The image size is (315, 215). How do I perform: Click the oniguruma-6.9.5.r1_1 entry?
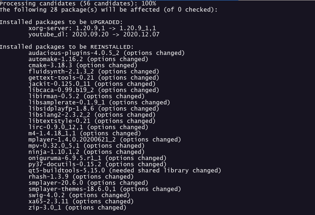click(x=97, y=158)
